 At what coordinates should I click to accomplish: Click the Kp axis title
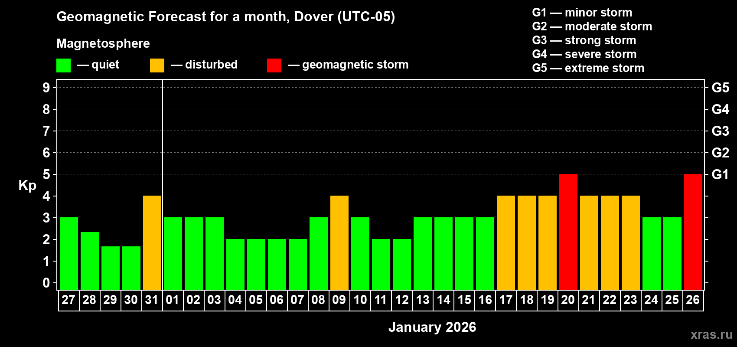click(27, 186)
